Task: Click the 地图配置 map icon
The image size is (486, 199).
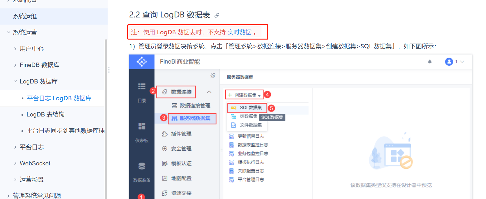Action: click(x=165, y=178)
